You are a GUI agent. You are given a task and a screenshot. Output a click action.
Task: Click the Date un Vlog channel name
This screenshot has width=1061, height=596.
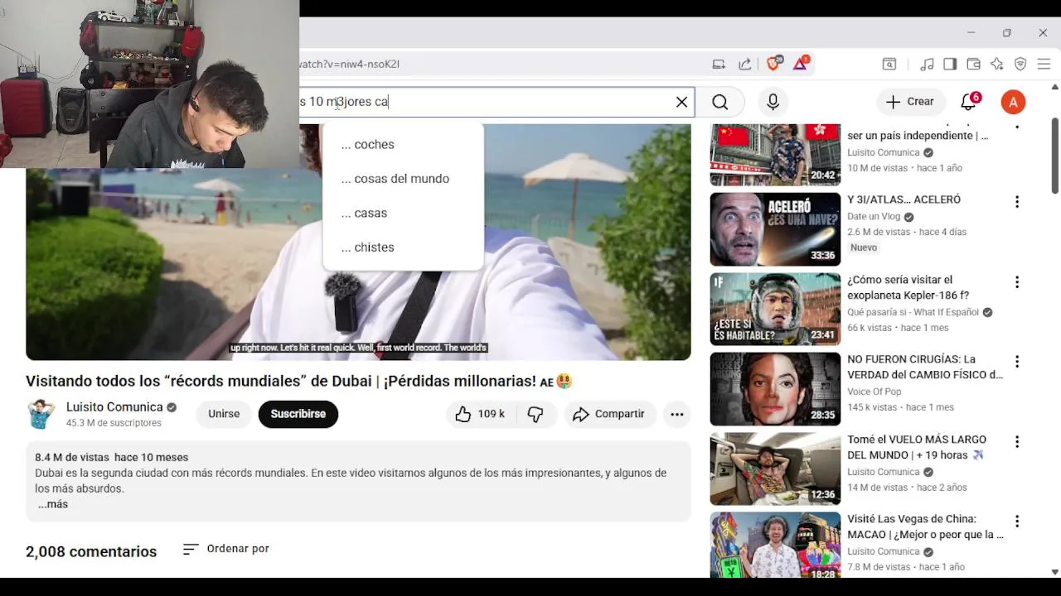pos(874,217)
